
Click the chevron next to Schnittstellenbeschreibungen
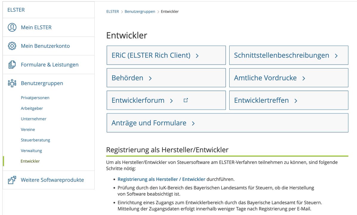[336, 56]
